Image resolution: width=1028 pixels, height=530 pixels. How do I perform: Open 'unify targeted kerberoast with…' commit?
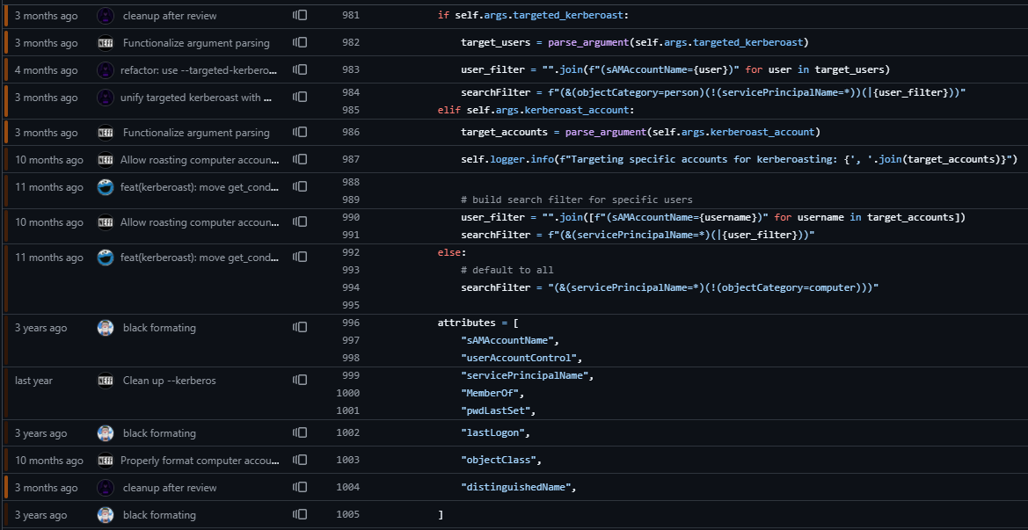pyautogui.click(x=196, y=98)
